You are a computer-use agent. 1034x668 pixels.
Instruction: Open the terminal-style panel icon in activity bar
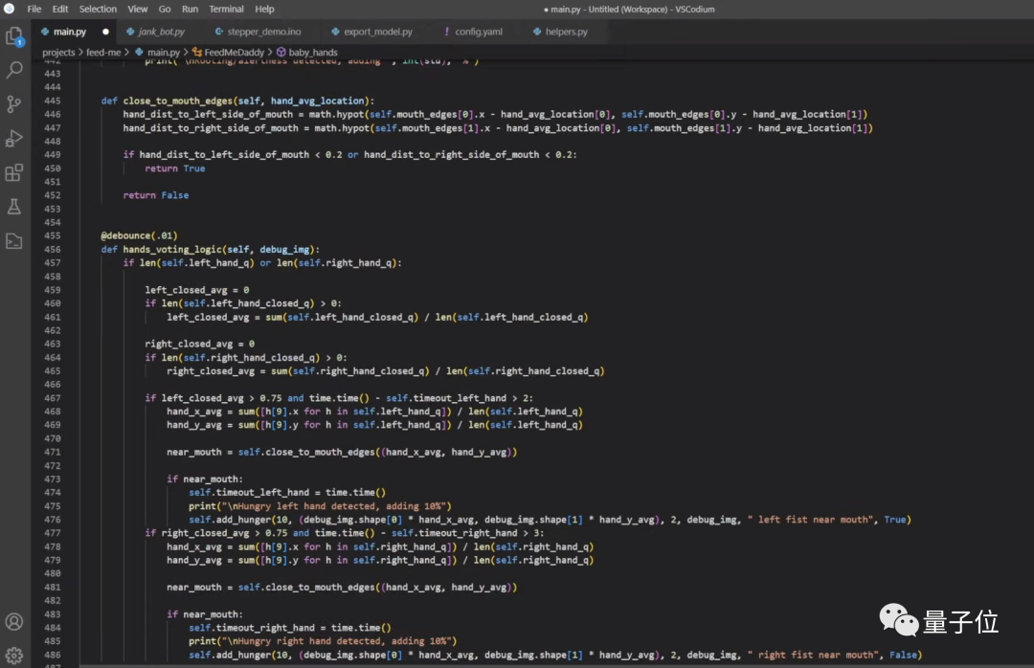pos(14,241)
